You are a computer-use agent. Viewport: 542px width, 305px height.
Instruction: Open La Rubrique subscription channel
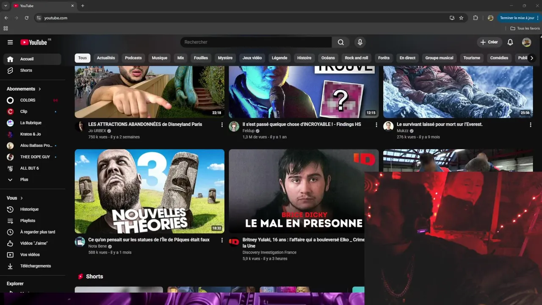32,123
